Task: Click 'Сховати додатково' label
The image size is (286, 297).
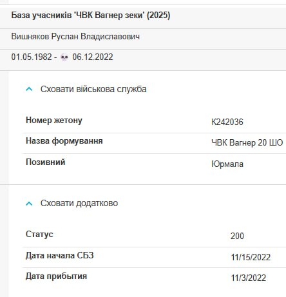Action: pyautogui.click(x=79, y=203)
